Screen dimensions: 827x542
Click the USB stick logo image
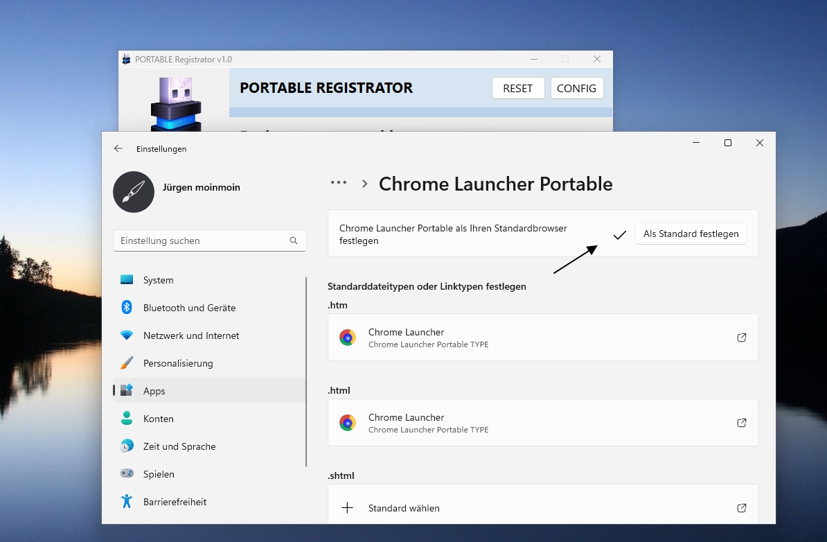point(176,105)
